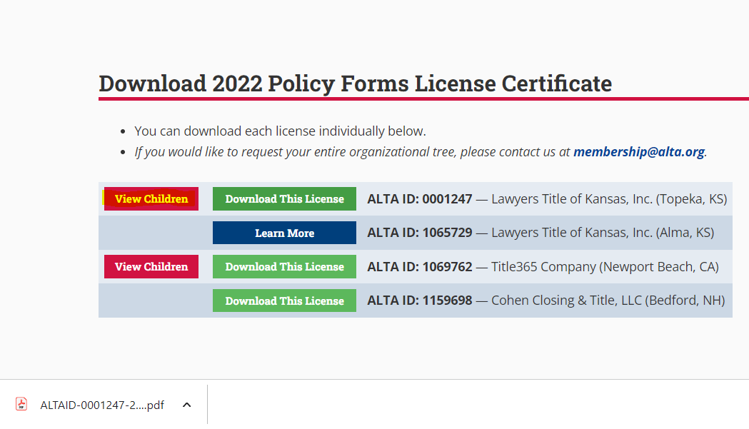Click Cohen Closing & Title, LLC (Bedford, NH)
This screenshot has width=749, height=429.
608,301
